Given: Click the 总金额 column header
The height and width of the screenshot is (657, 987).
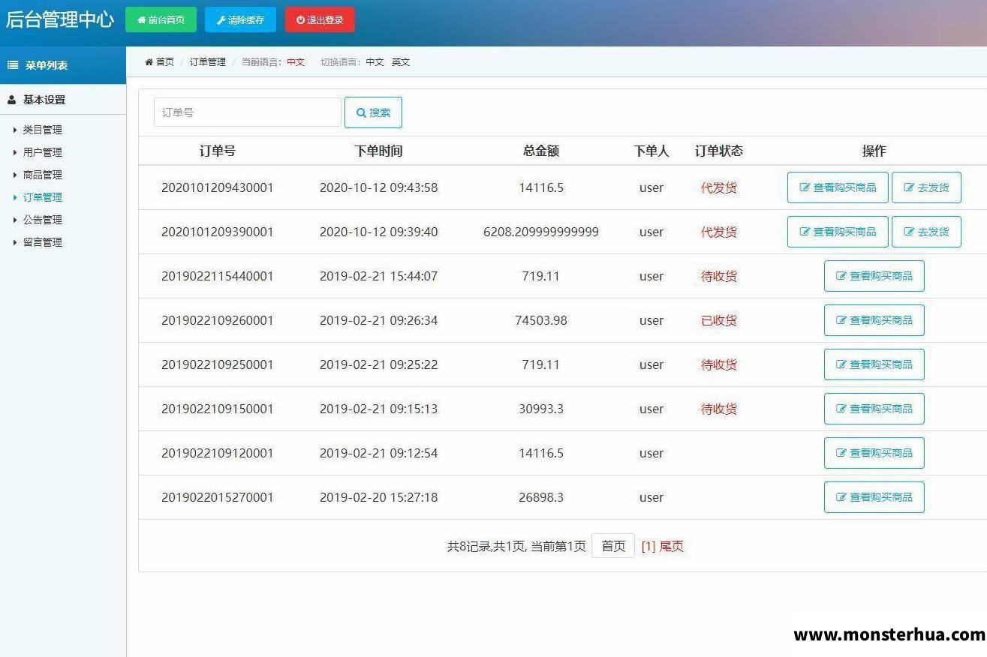Looking at the screenshot, I should click(541, 151).
